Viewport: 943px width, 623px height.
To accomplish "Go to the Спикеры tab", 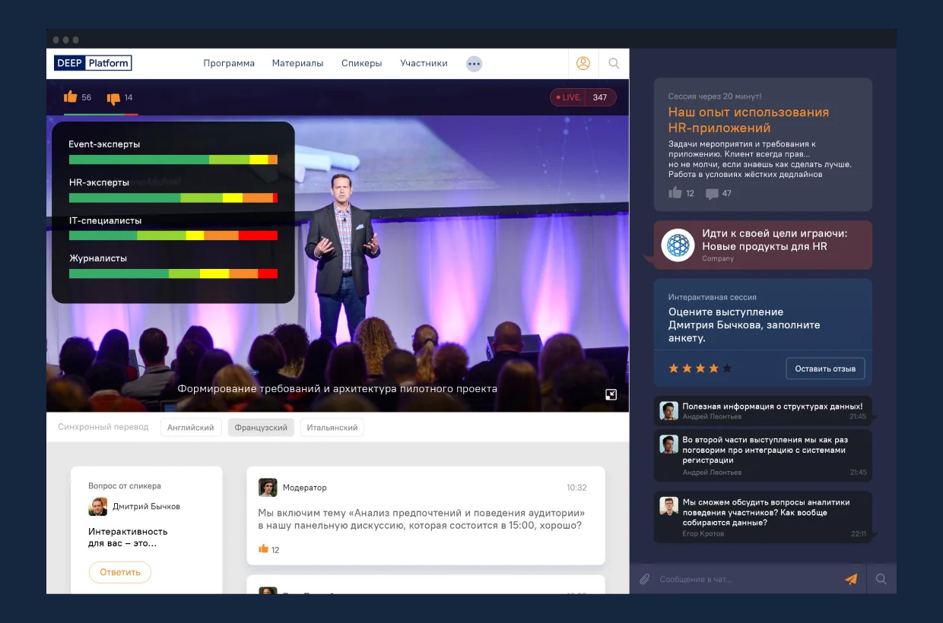I will pyautogui.click(x=361, y=64).
